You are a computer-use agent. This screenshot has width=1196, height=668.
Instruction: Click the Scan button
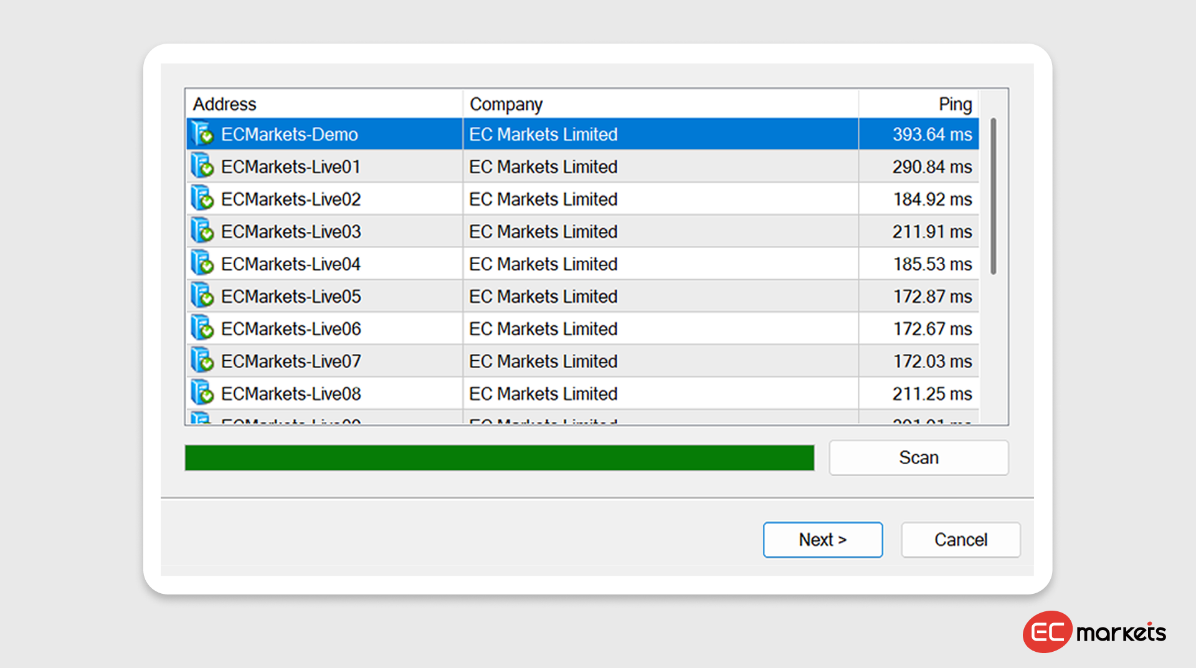click(x=919, y=457)
